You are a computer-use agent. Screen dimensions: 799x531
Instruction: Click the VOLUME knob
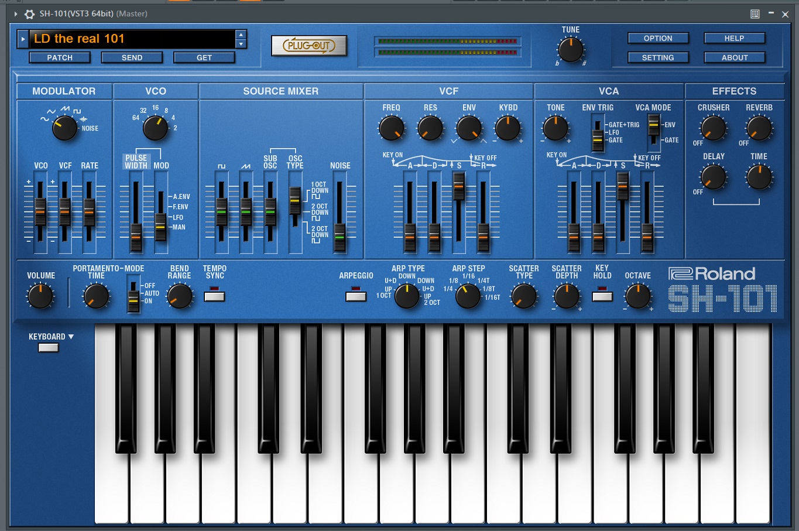coord(40,296)
